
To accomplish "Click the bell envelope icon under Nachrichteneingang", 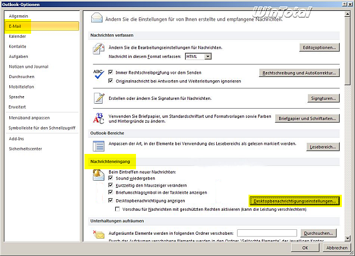I will tap(98, 175).
